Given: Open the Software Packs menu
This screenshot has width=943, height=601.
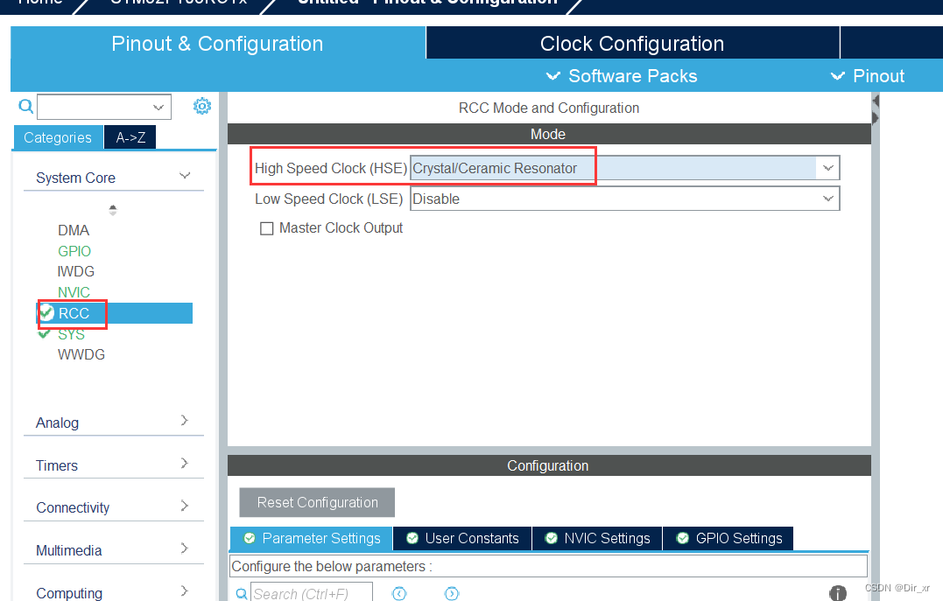Looking at the screenshot, I should [x=622, y=76].
